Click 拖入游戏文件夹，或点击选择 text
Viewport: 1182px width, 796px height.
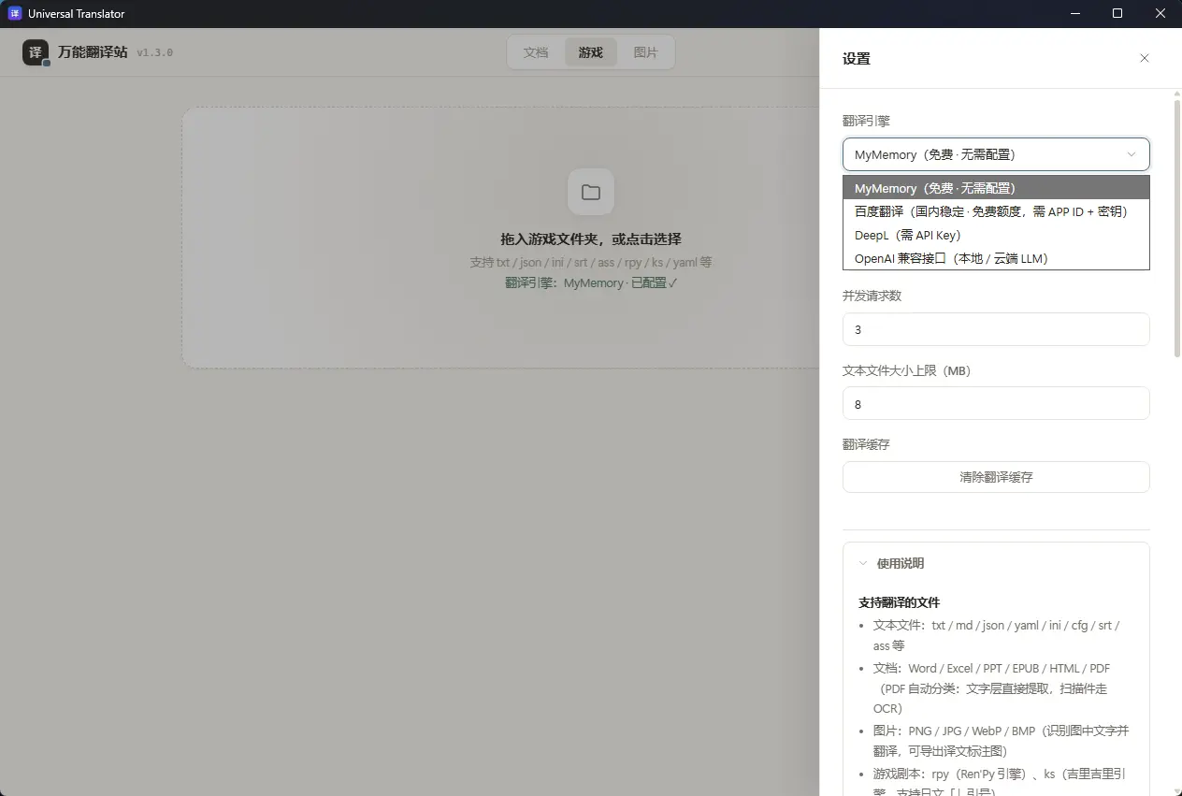[x=591, y=239]
